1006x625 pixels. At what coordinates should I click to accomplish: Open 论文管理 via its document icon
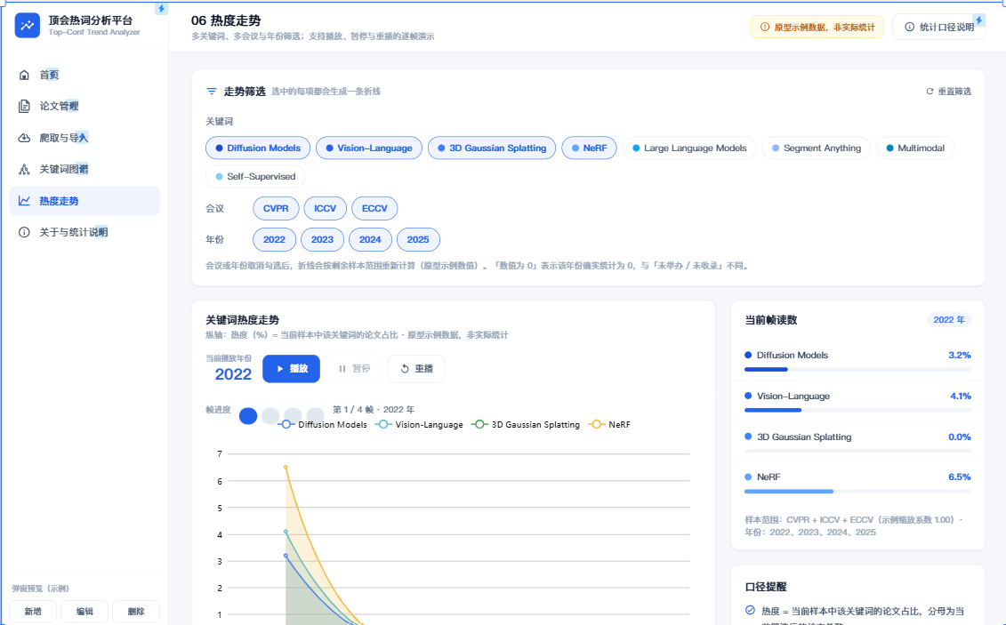point(24,107)
